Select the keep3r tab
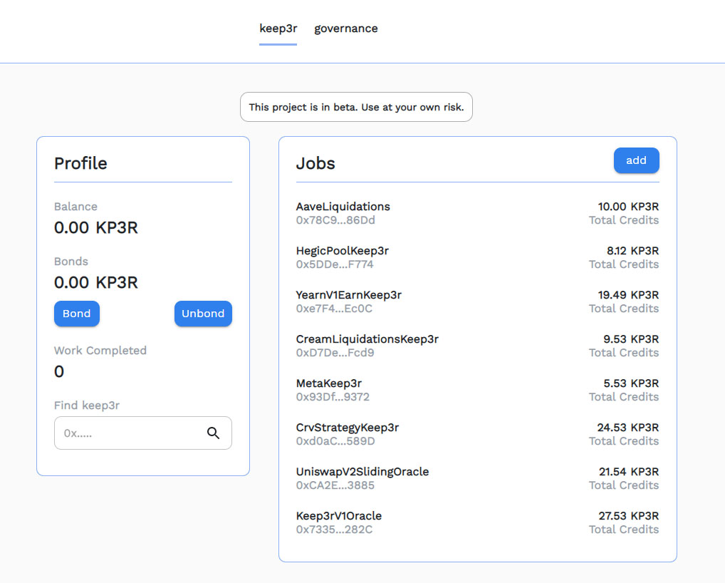The height and width of the screenshot is (583, 725). pos(278,29)
